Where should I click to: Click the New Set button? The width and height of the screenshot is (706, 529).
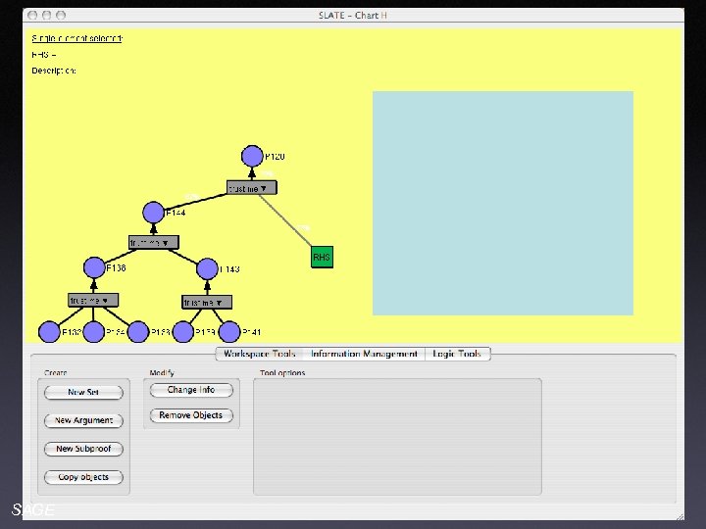83,392
